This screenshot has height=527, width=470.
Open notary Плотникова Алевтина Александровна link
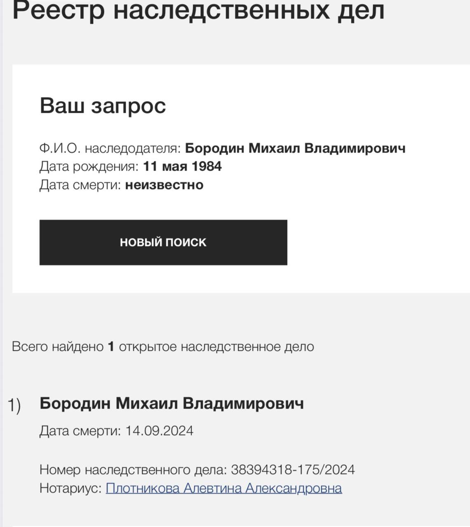coord(224,488)
